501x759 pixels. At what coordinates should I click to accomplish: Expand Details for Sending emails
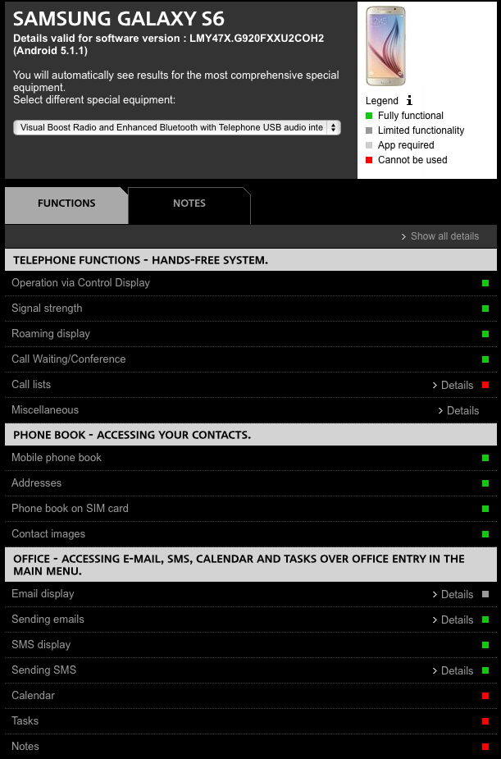click(453, 620)
